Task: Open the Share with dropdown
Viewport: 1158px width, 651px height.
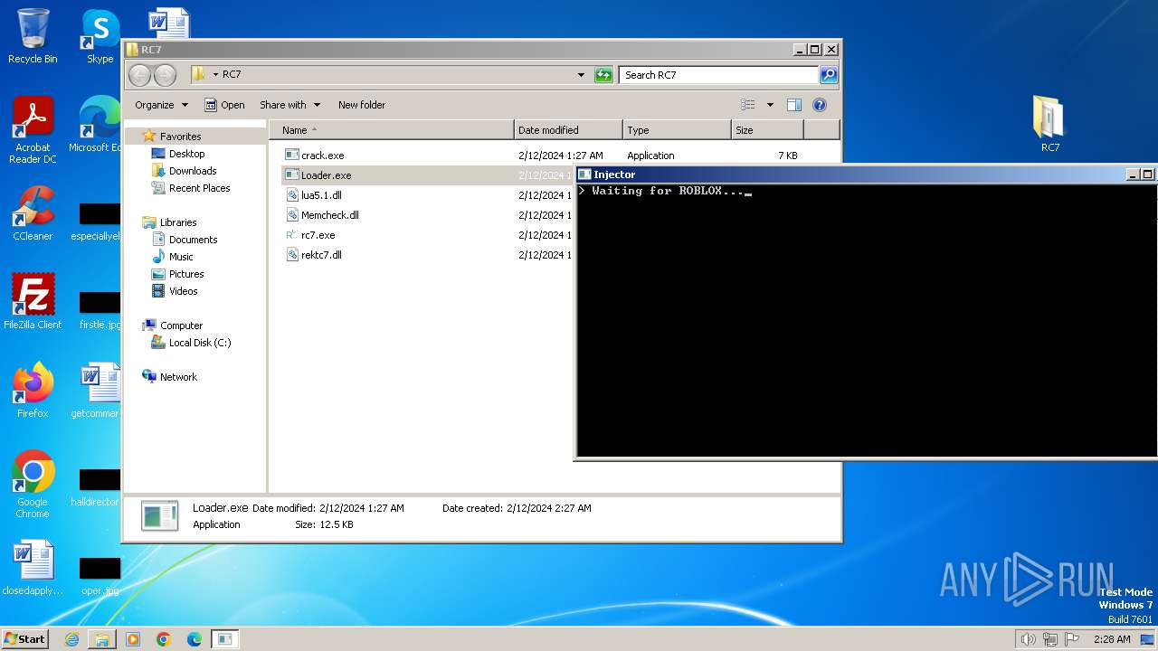Action: click(289, 105)
